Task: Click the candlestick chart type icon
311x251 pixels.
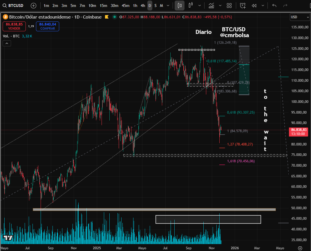Action: tap(180, 6)
